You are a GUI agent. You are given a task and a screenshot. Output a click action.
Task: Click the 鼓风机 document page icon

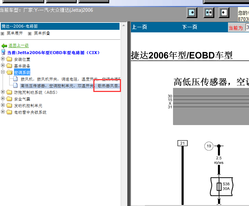[x=15, y=78]
